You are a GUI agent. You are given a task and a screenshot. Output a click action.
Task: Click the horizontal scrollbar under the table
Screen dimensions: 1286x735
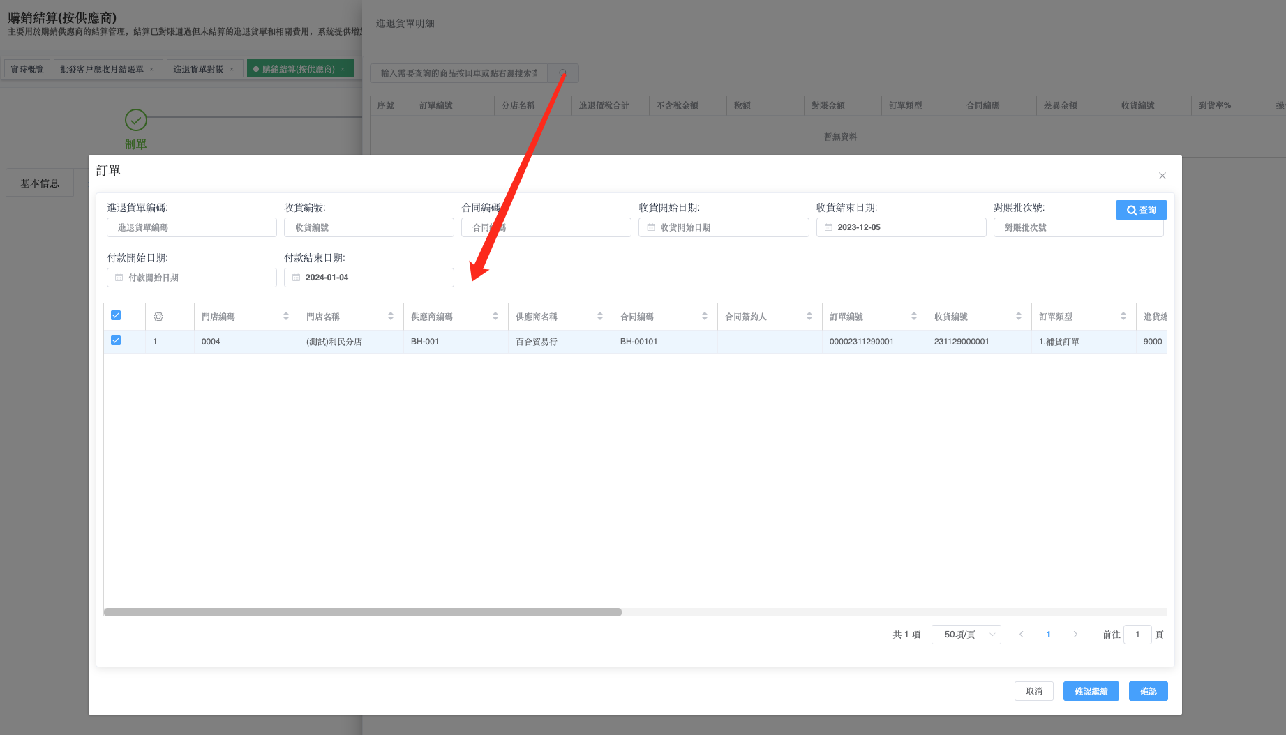tap(363, 612)
